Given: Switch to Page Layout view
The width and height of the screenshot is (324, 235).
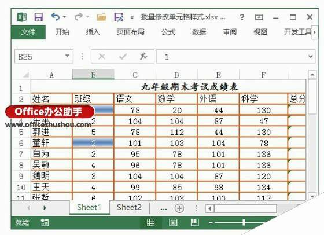Looking at the screenshot, I should (x=173, y=223).
